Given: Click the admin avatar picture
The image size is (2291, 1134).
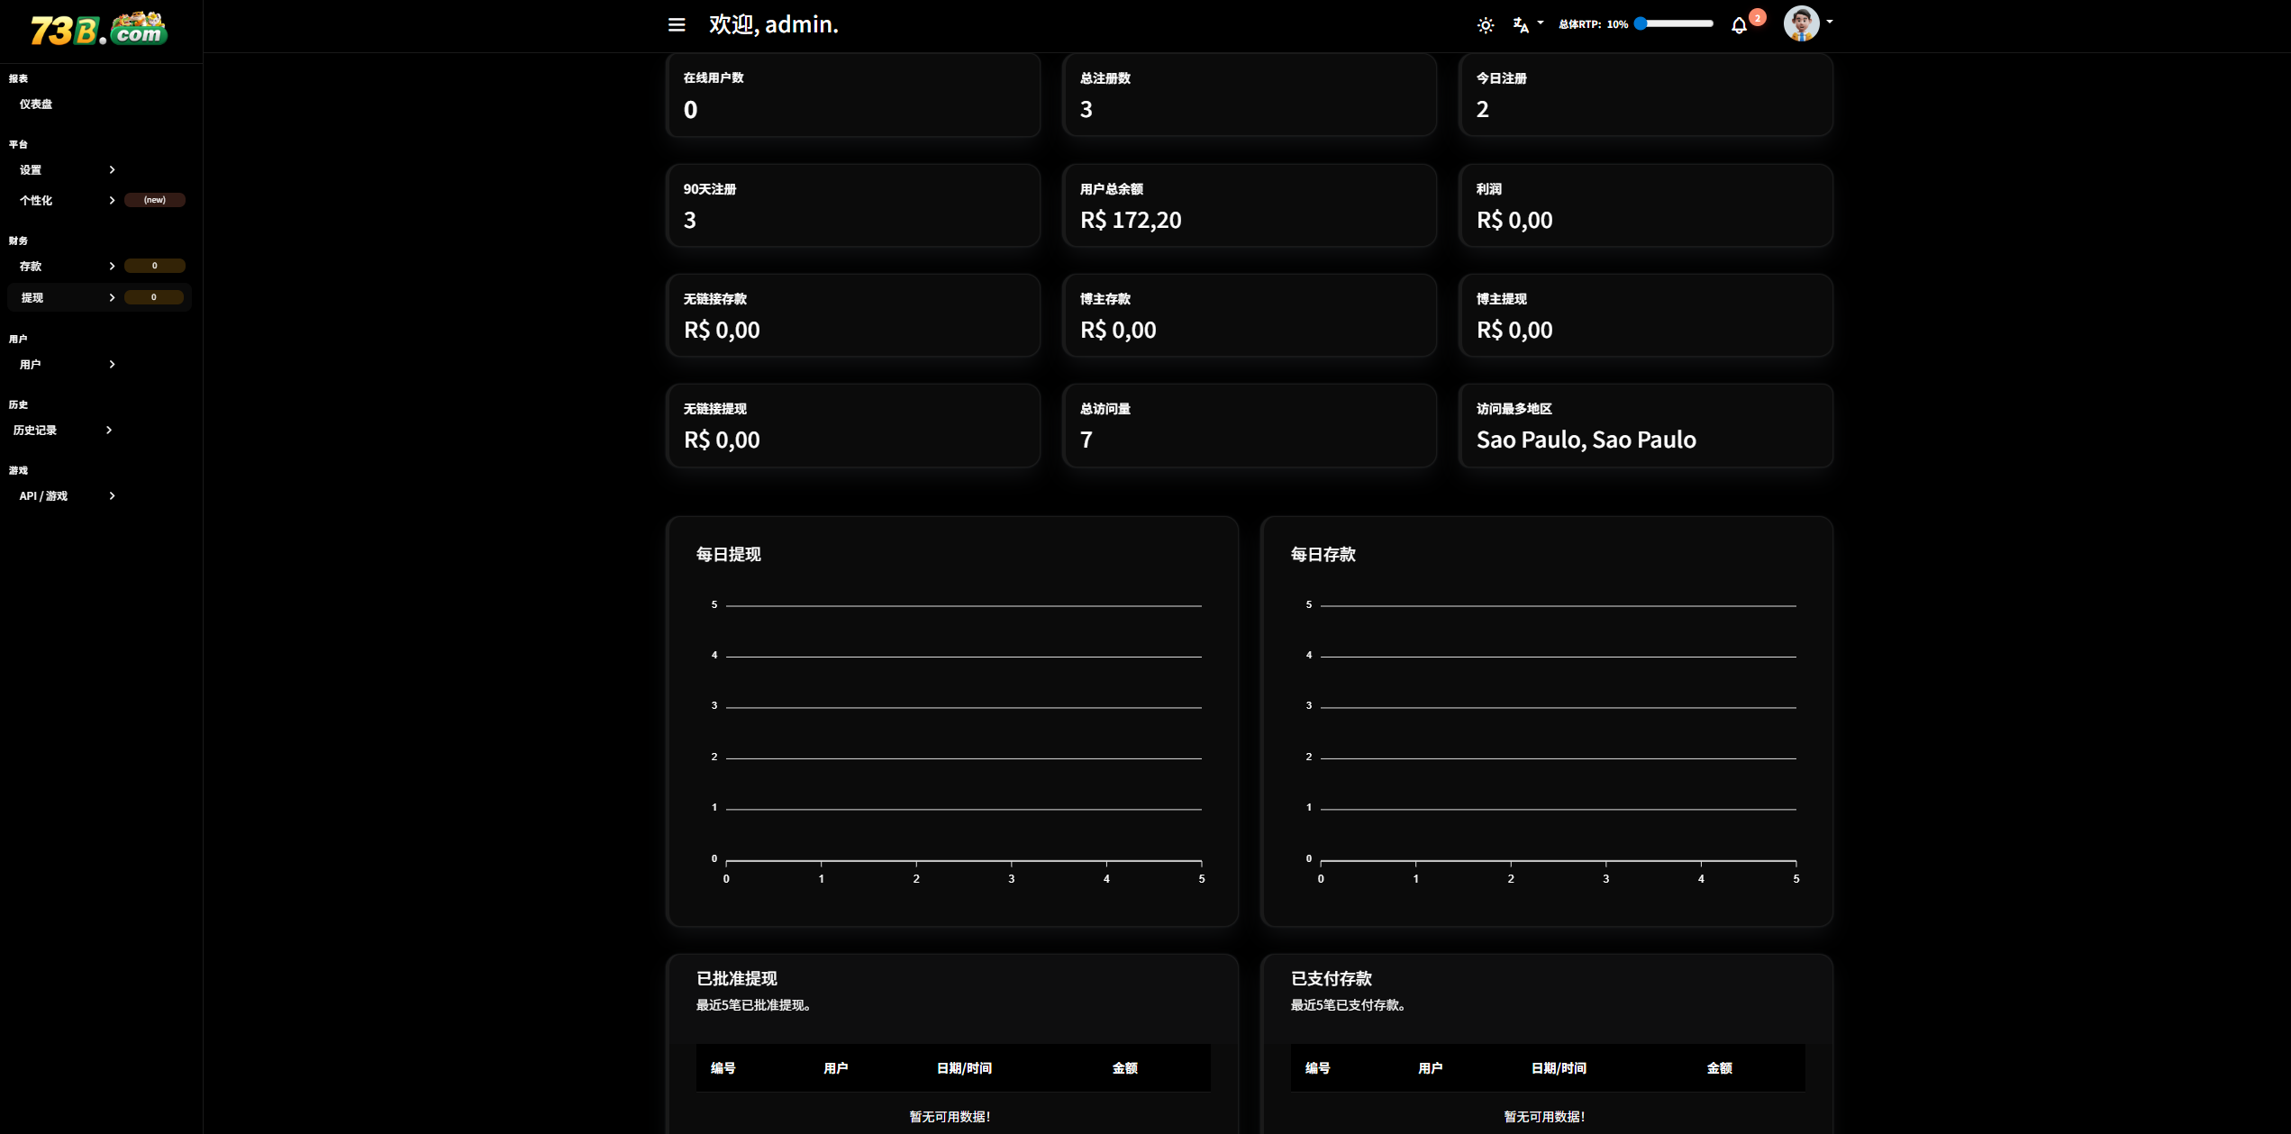Looking at the screenshot, I should point(1801,23).
